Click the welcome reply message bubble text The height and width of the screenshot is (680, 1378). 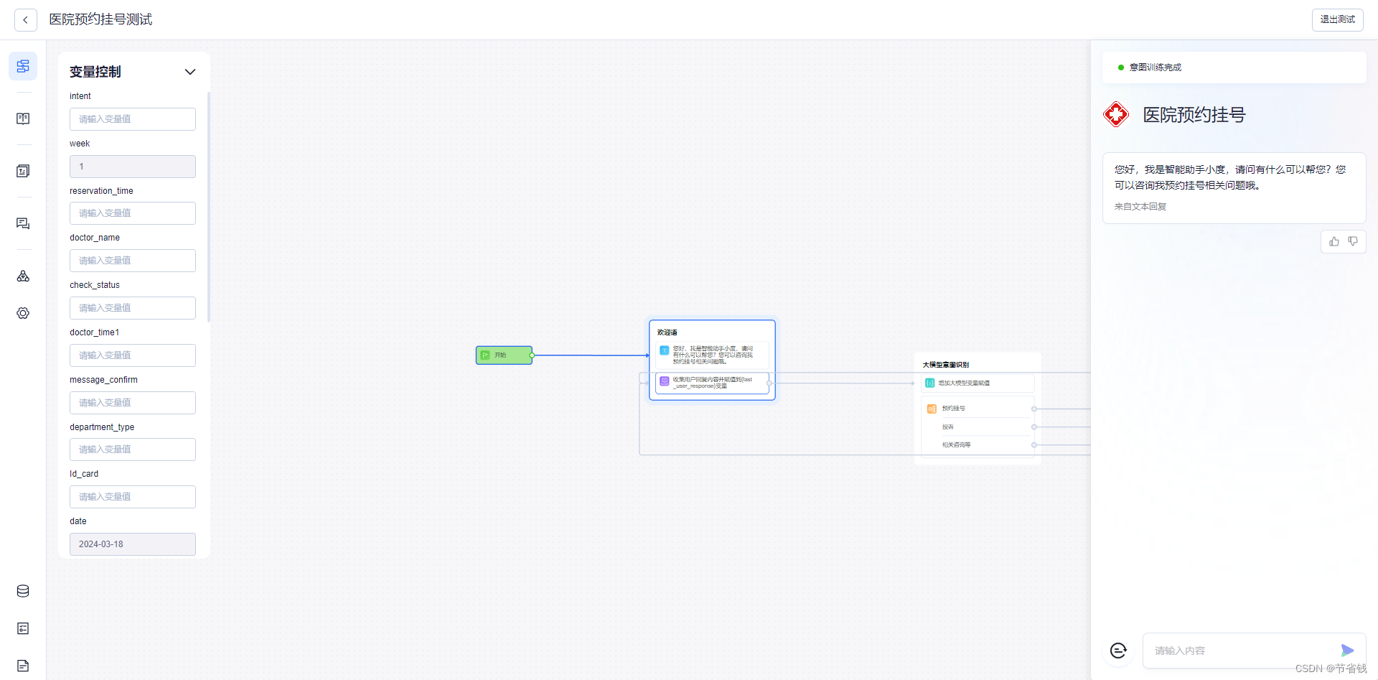pyautogui.click(x=1230, y=177)
